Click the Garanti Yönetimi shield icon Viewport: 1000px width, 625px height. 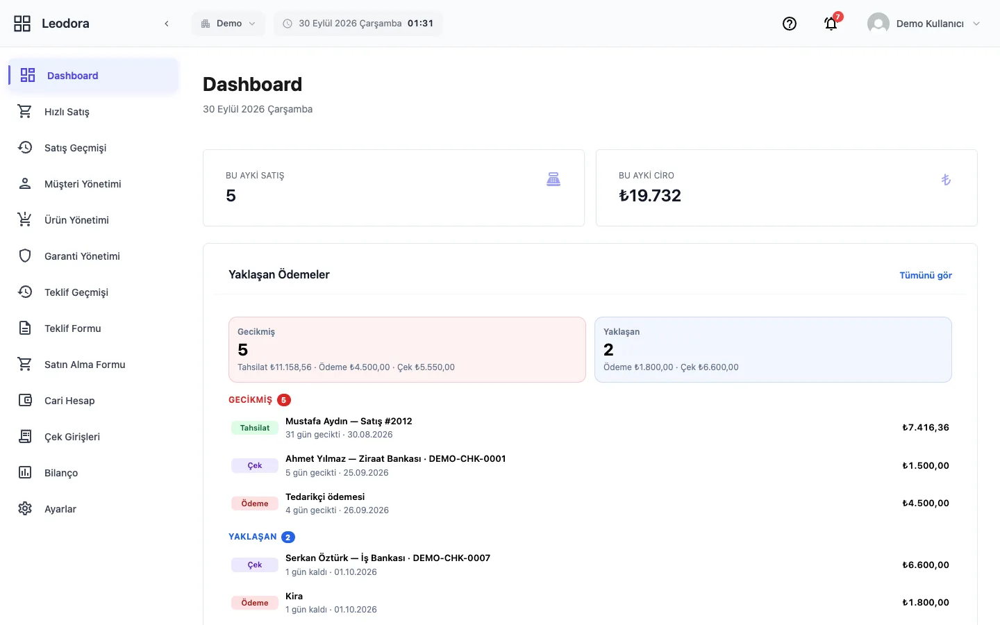[x=25, y=256]
